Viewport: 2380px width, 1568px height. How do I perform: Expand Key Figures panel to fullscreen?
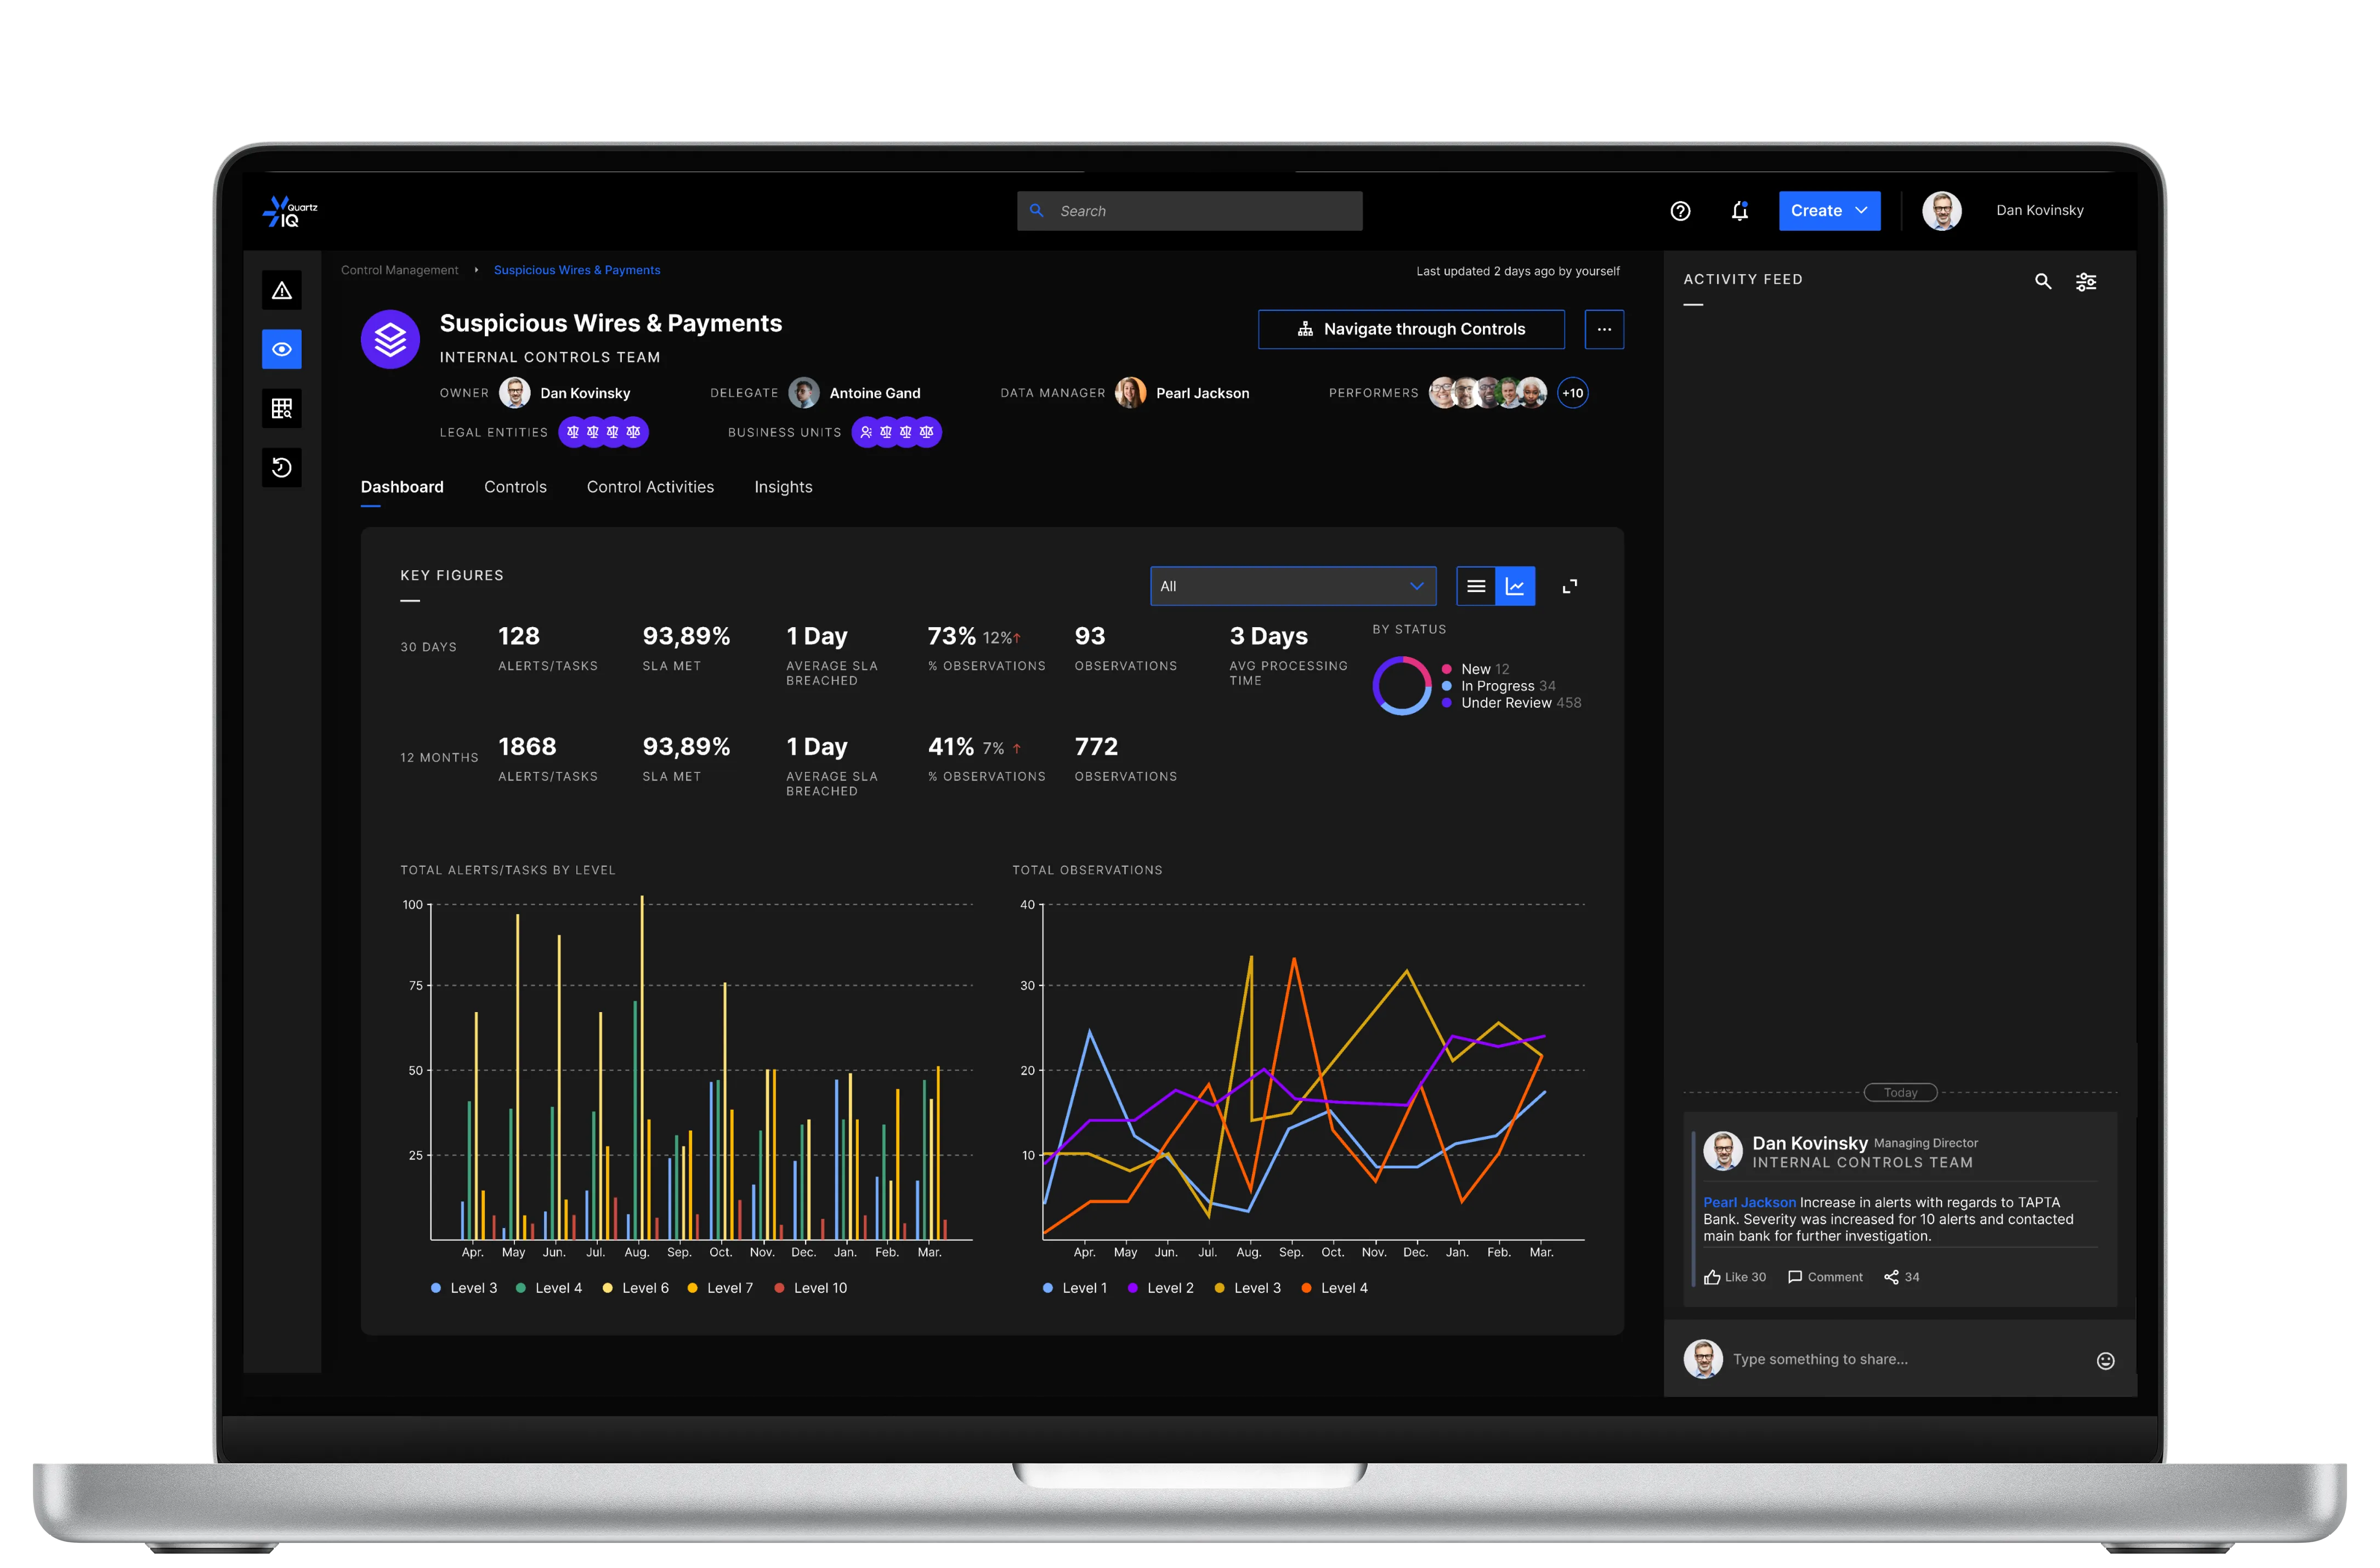[1570, 587]
